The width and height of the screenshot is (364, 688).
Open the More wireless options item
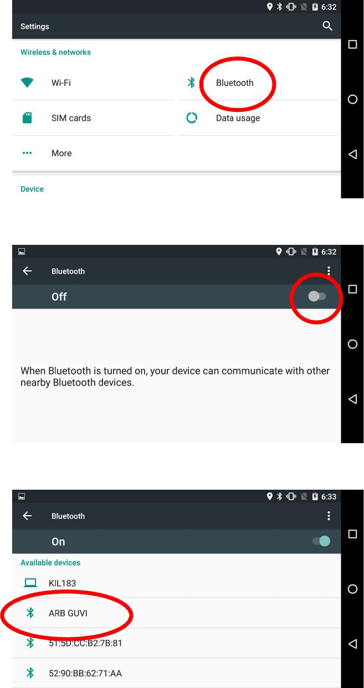pyautogui.click(x=94, y=153)
